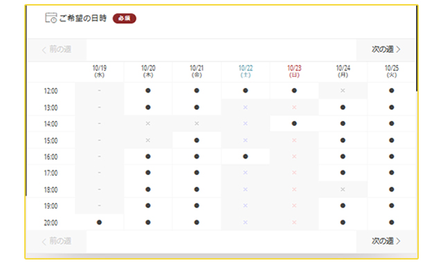Select the 15:00 slot on 10/21
The width and height of the screenshot is (443, 263).
point(197,140)
